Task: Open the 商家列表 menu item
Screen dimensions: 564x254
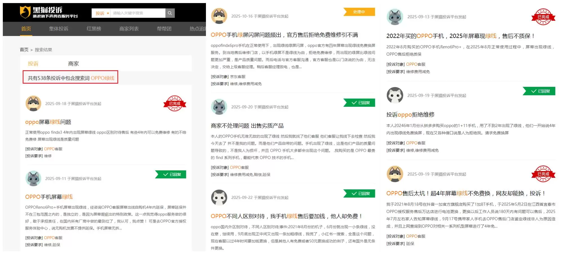Action: coord(129,29)
